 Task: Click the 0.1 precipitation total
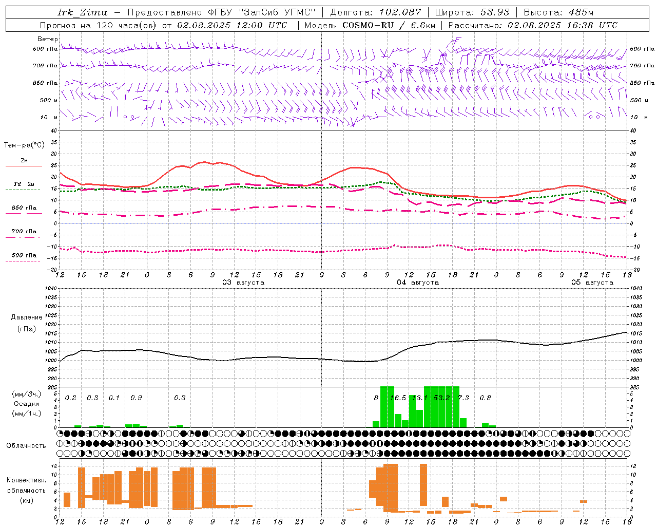[x=114, y=398]
